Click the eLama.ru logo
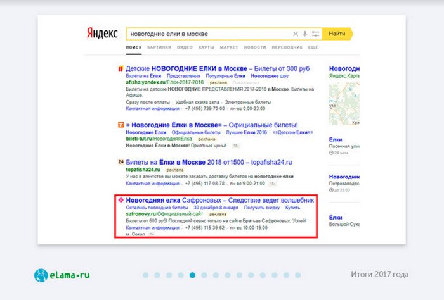 (x=62, y=275)
